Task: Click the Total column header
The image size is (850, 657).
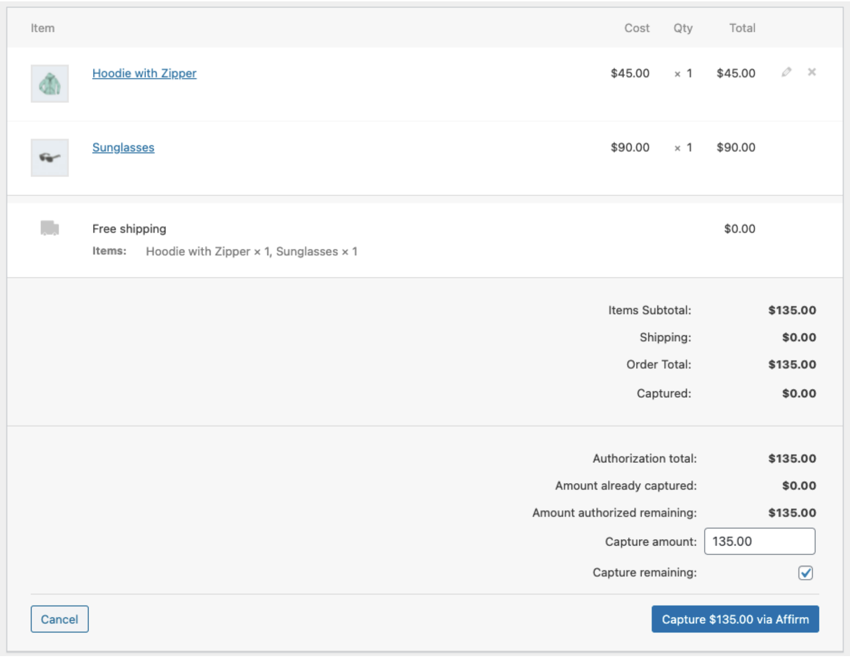Action: (742, 28)
